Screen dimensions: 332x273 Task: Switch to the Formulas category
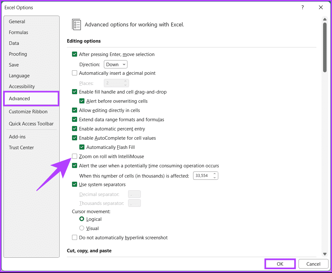(18, 32)
